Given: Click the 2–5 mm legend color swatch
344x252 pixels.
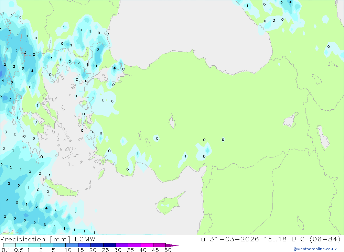Looking at the screenshot, I should coord(47,245).
